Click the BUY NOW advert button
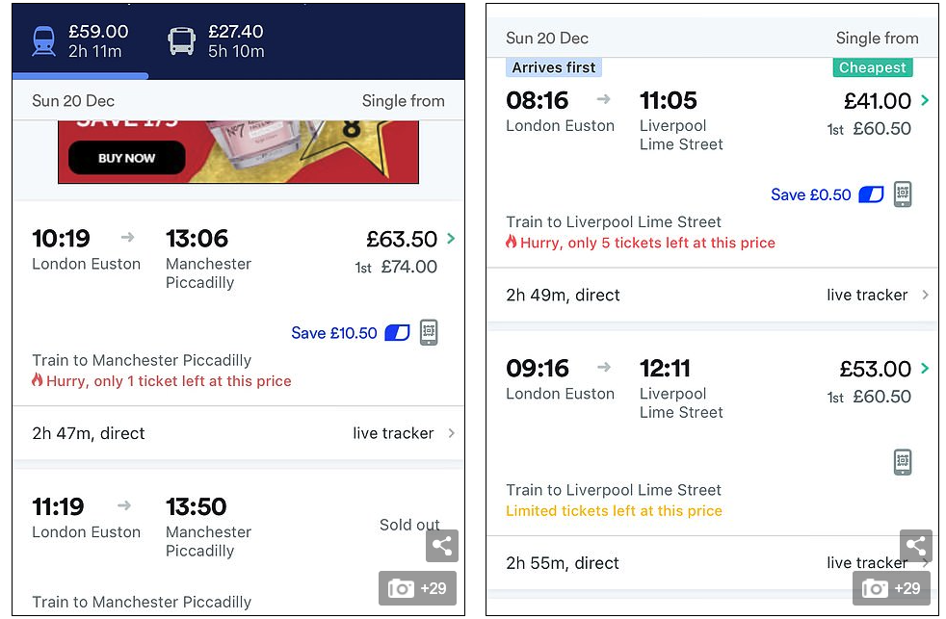The width and height of the screenshot is (946, 619). (x=126, y=158)
